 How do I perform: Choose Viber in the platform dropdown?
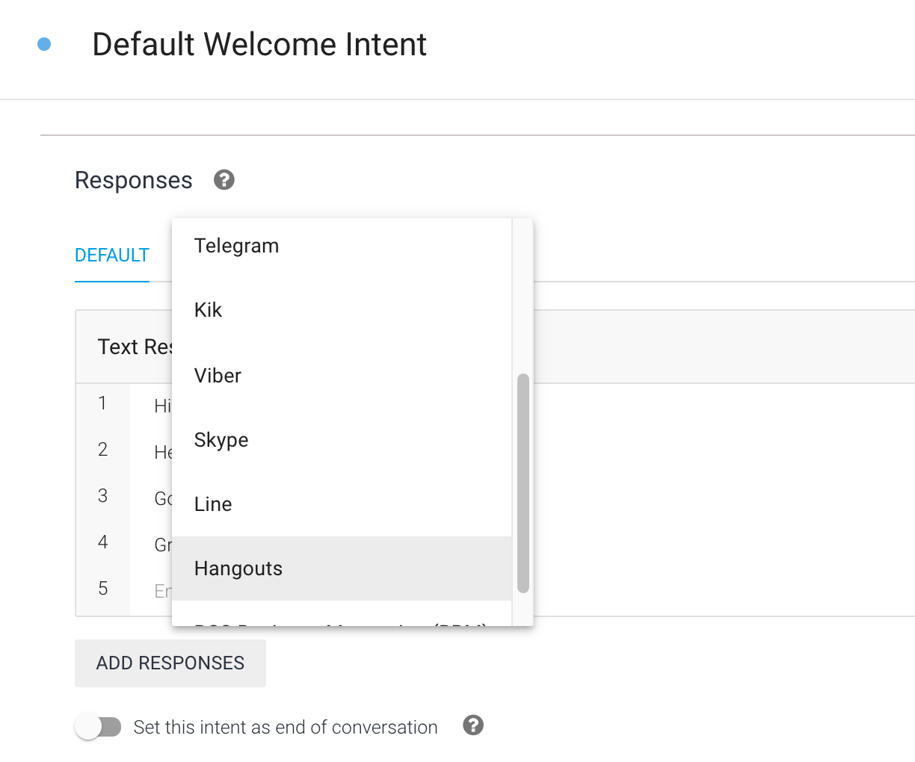217,375
